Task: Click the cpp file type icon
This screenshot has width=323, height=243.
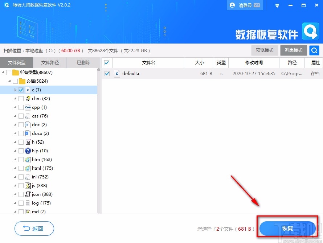Action: point(28,107)
